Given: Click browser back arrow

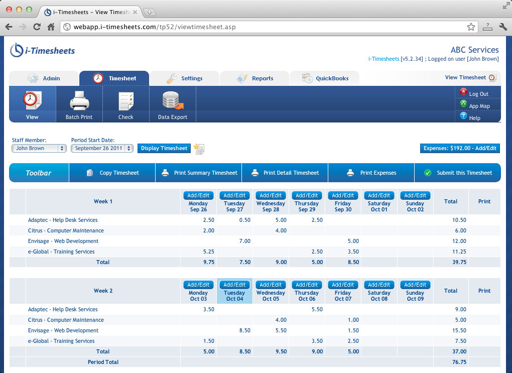Looking at the screenshot, I should point(9,27).
